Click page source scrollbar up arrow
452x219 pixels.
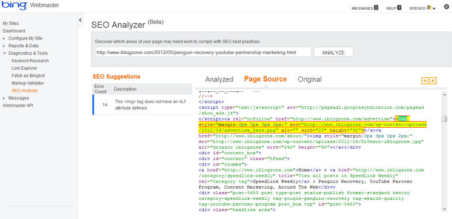coord(445,95)
